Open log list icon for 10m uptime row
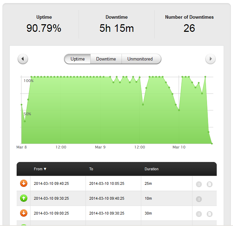 199,199
